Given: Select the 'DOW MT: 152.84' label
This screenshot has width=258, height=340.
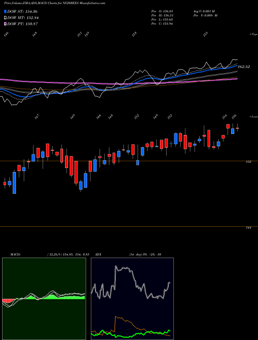Looking at the screenshot, I should 23,18.
